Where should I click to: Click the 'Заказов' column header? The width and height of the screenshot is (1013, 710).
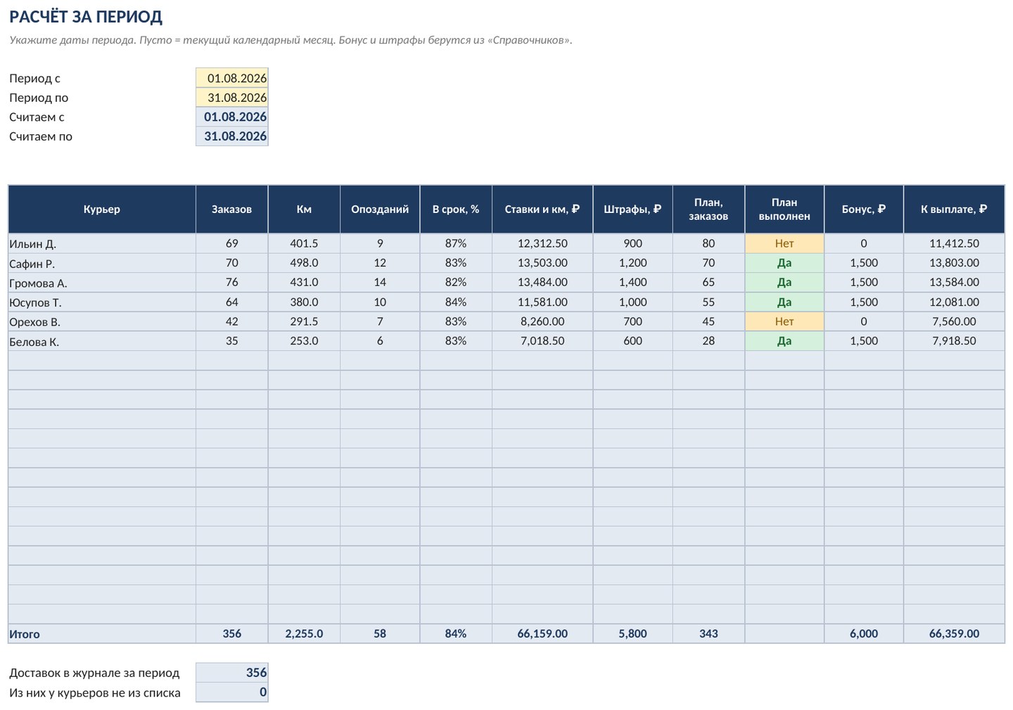(x=232, y=209)
